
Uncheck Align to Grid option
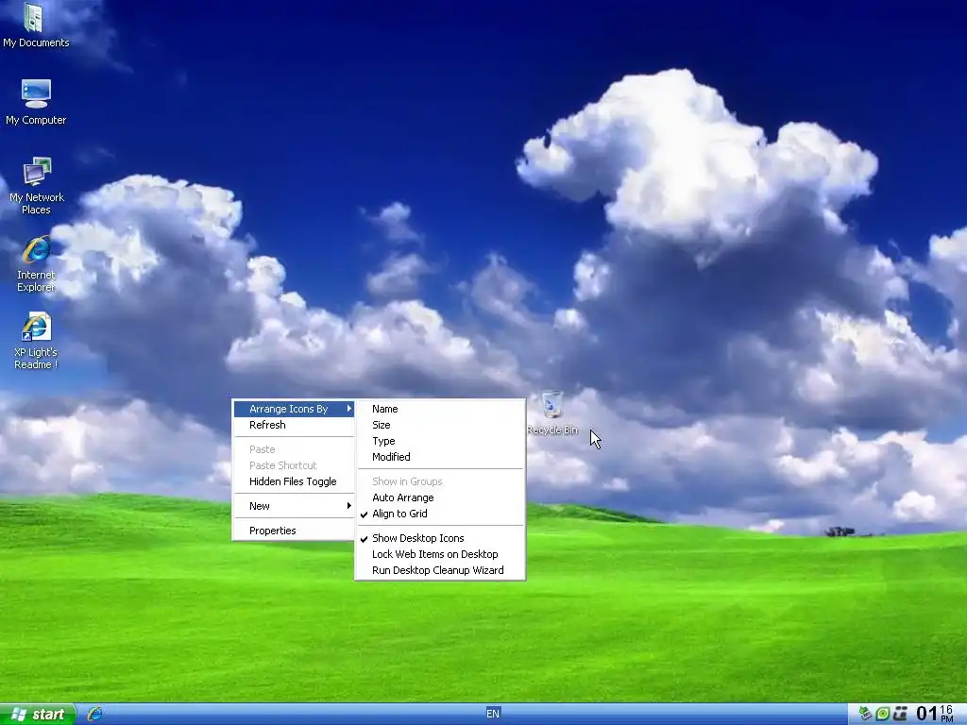[x=440, y=514]
